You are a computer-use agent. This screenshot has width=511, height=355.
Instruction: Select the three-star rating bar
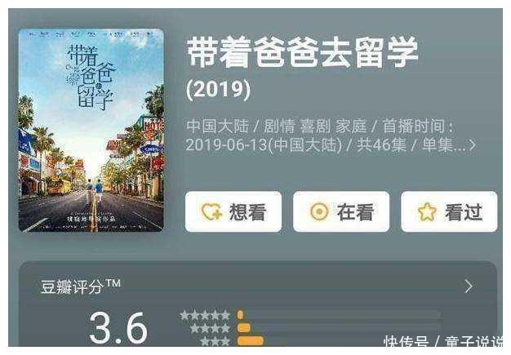click(x=339, y=341)
